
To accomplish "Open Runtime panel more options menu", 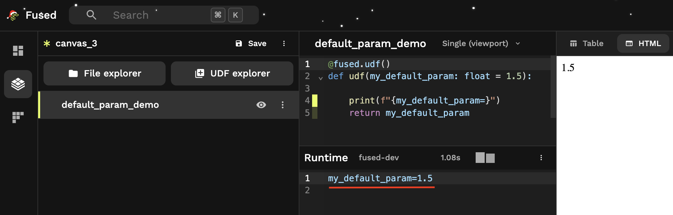I will [541, 158].
